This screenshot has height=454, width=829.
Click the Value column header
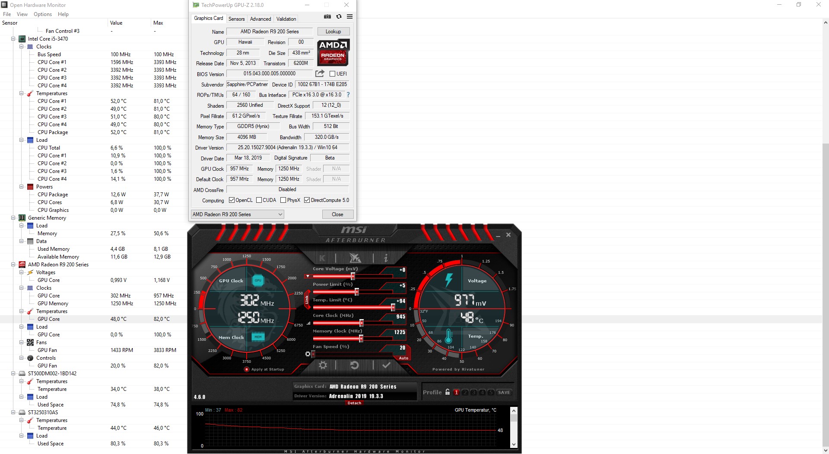pos(129,23)
